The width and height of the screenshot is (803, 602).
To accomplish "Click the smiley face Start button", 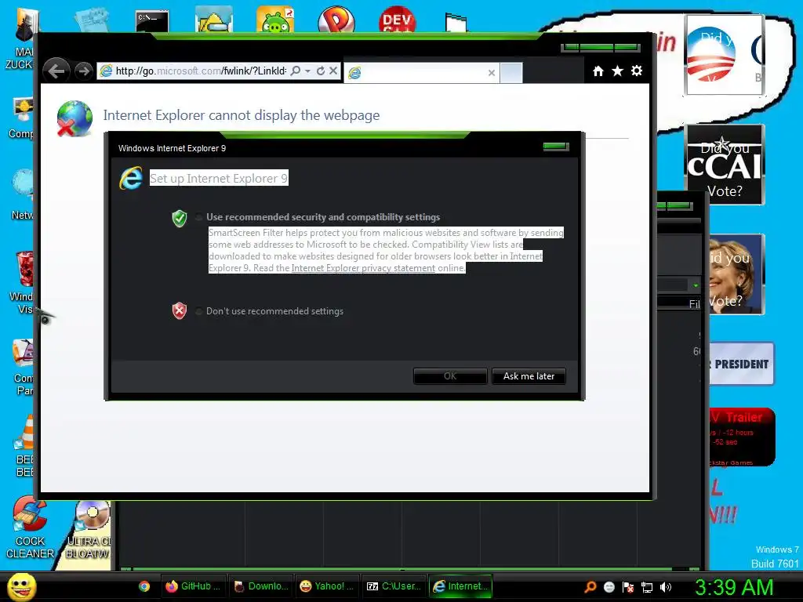I will (x=21, y=586).
